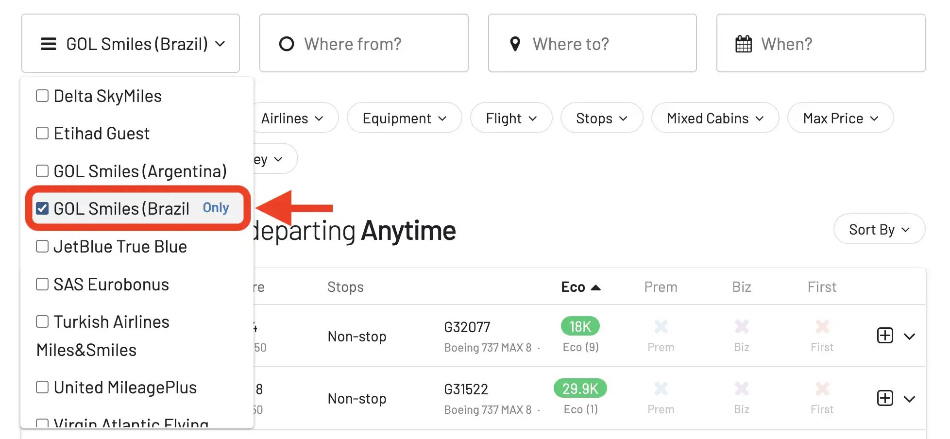Click the G32077 flight number text
Image resolution: width=950 pixels, height=439 pixels.
pyautogui.click(x=467, y=327)
